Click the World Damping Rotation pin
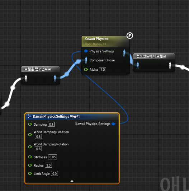 [30, 147]
